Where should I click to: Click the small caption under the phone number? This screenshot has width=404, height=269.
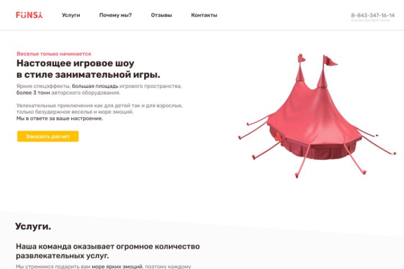(x=370, y=20)
